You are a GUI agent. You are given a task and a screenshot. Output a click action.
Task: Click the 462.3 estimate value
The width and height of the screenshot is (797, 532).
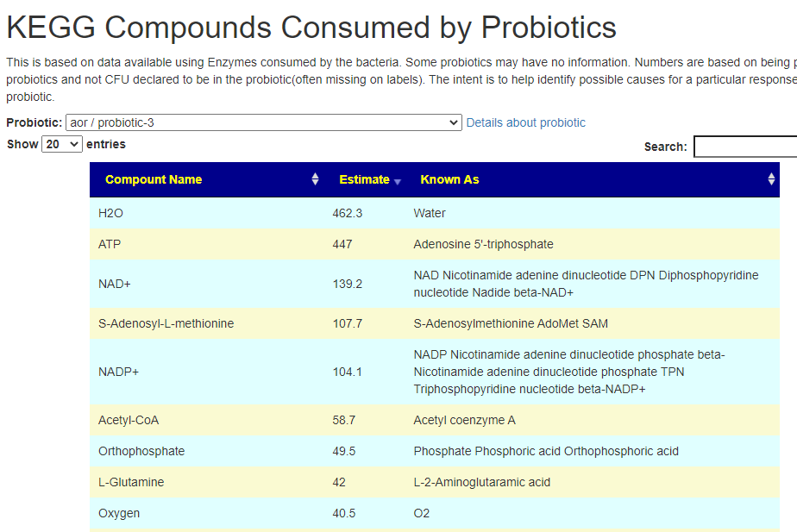click(347, 213)
